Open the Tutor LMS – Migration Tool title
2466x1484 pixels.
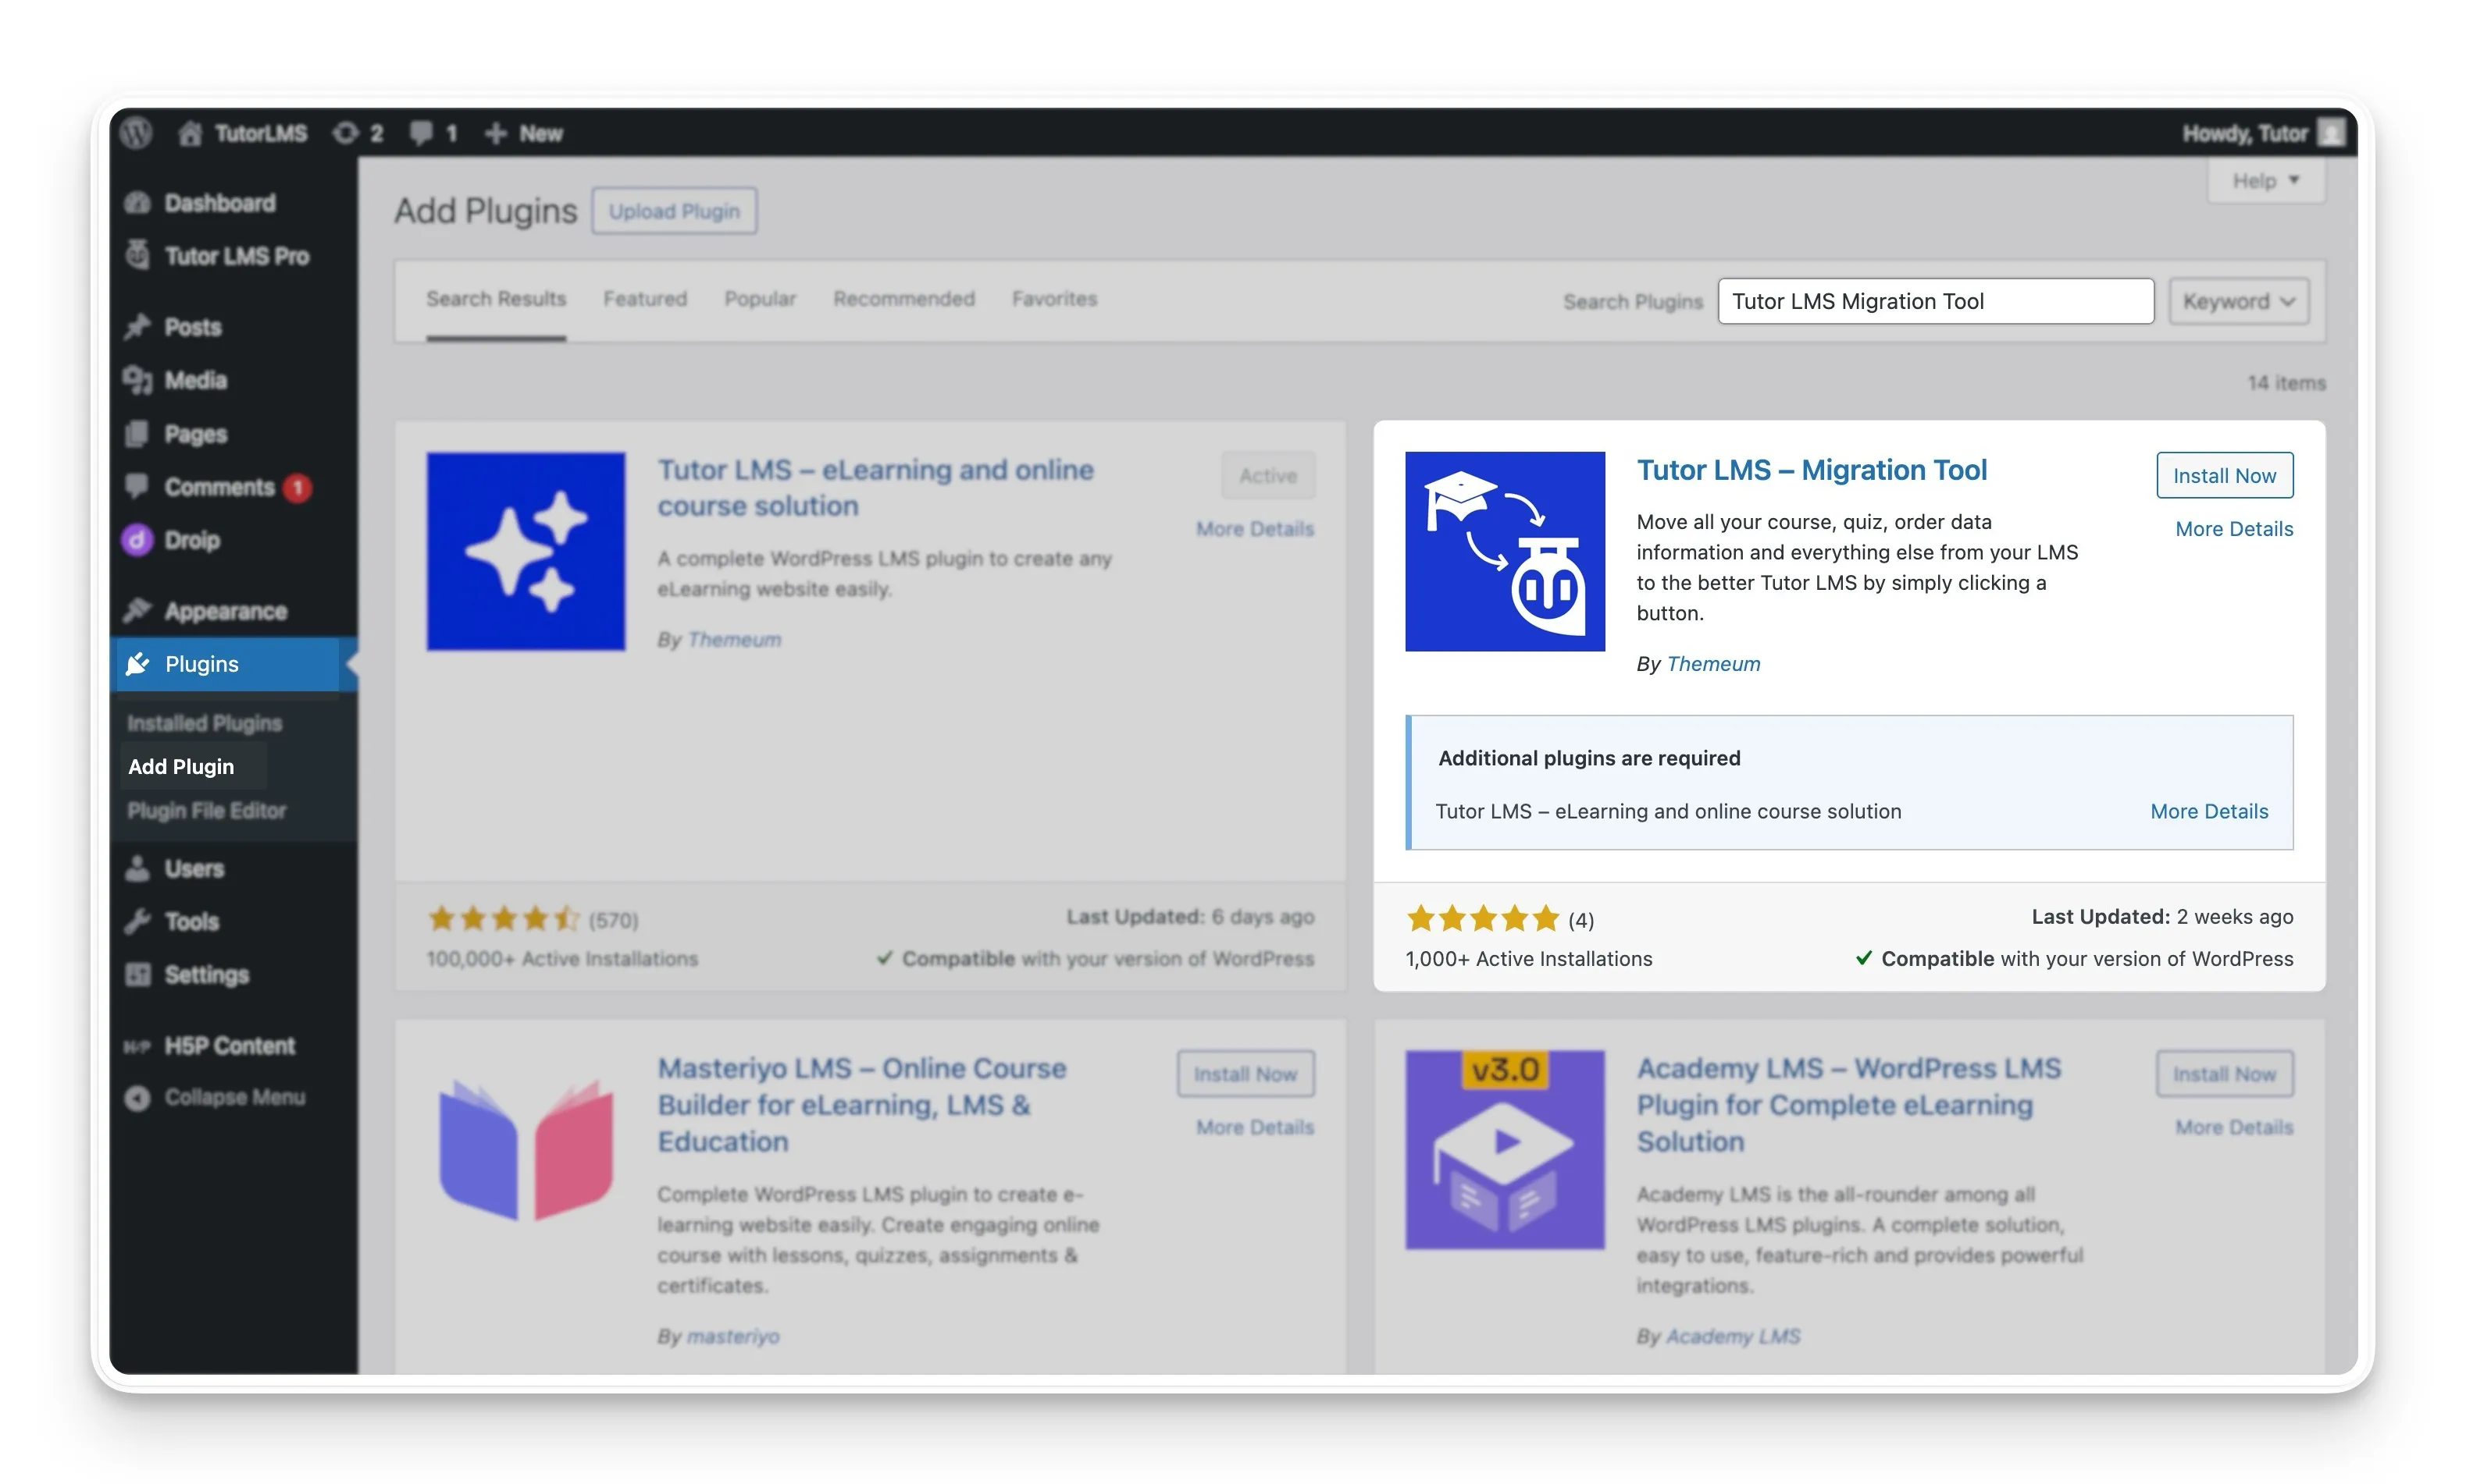click(1812, 470)
